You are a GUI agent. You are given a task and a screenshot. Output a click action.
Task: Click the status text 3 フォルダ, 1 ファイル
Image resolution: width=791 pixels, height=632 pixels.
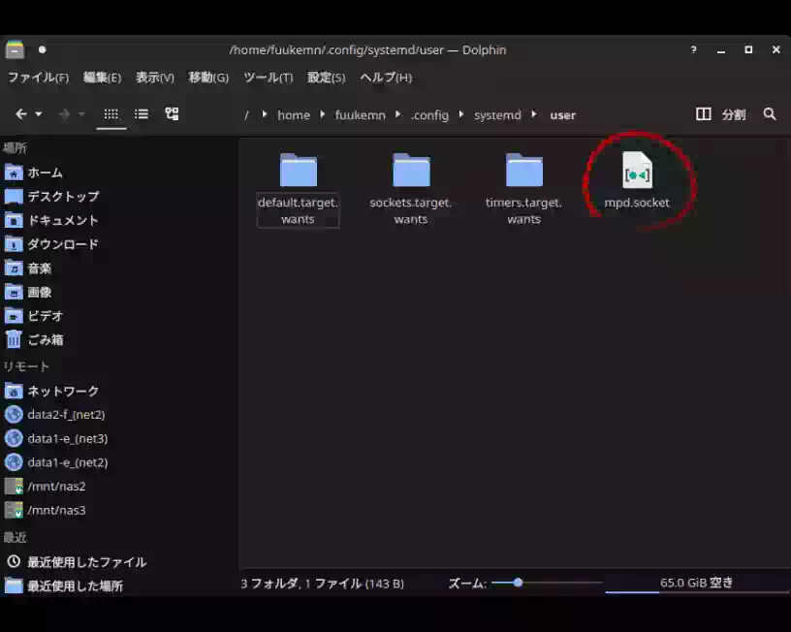[x=322, y=584]
